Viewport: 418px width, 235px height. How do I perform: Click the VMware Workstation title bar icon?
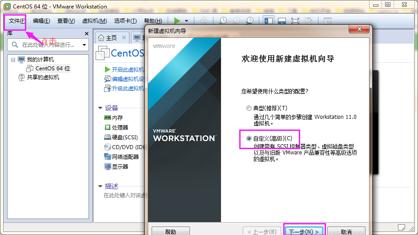tap(7, 6)
